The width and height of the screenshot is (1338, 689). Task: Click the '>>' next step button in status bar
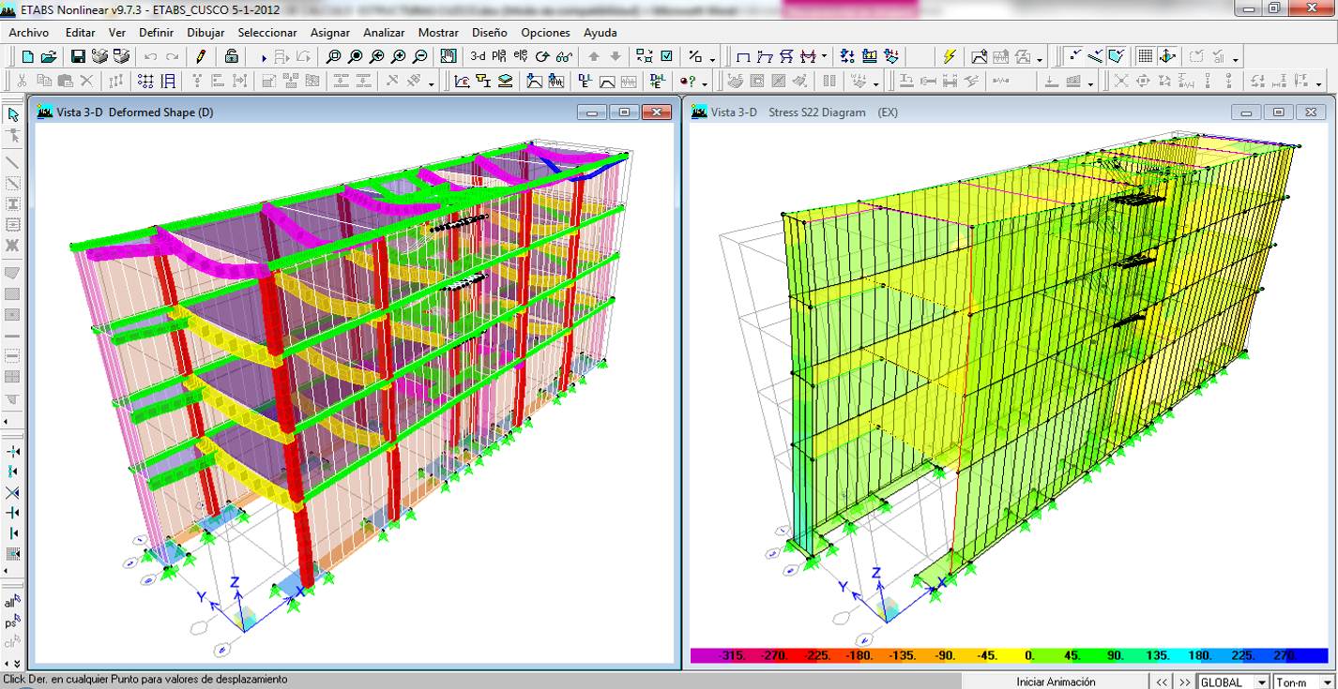click(x=1185, y=682)
